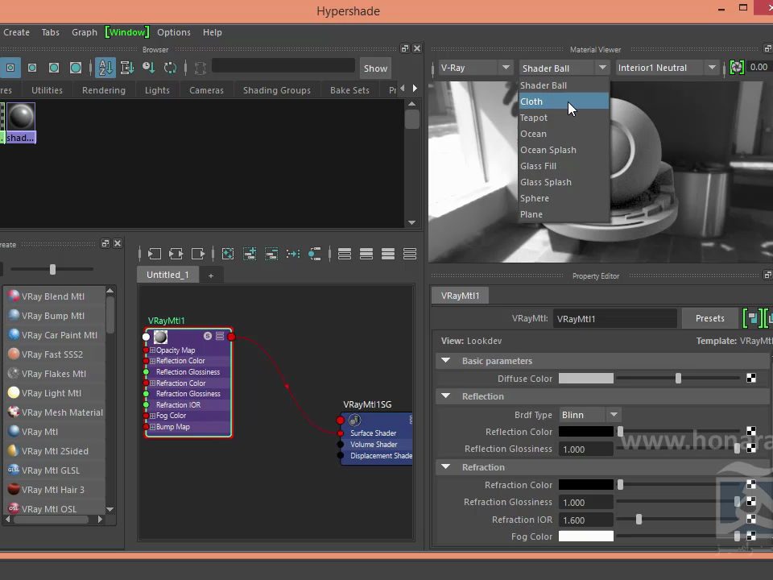Select Cloth from the geometry list

click(564, 101)
